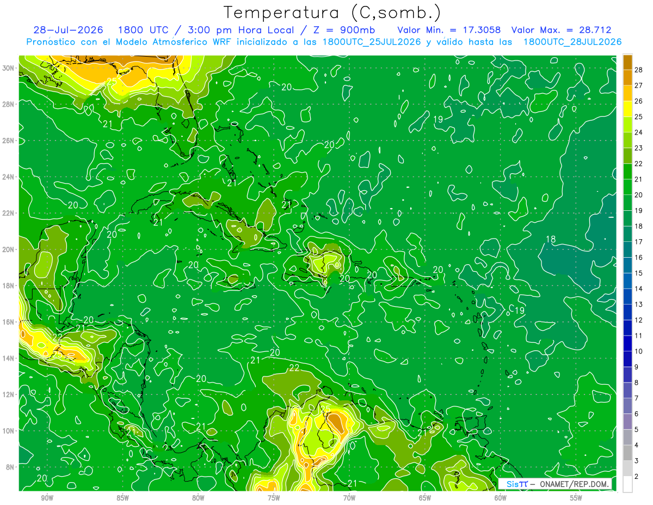This screenshot has width=653, height=505.
Task: Select the color scale label '26'
Action: (639, 101)
